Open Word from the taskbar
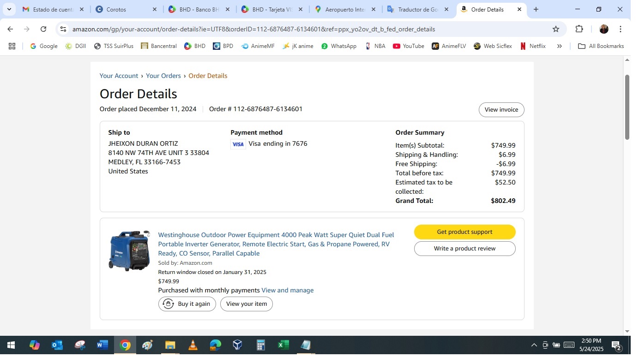Viewport: 639px width, 357px height. pos(102,345)
